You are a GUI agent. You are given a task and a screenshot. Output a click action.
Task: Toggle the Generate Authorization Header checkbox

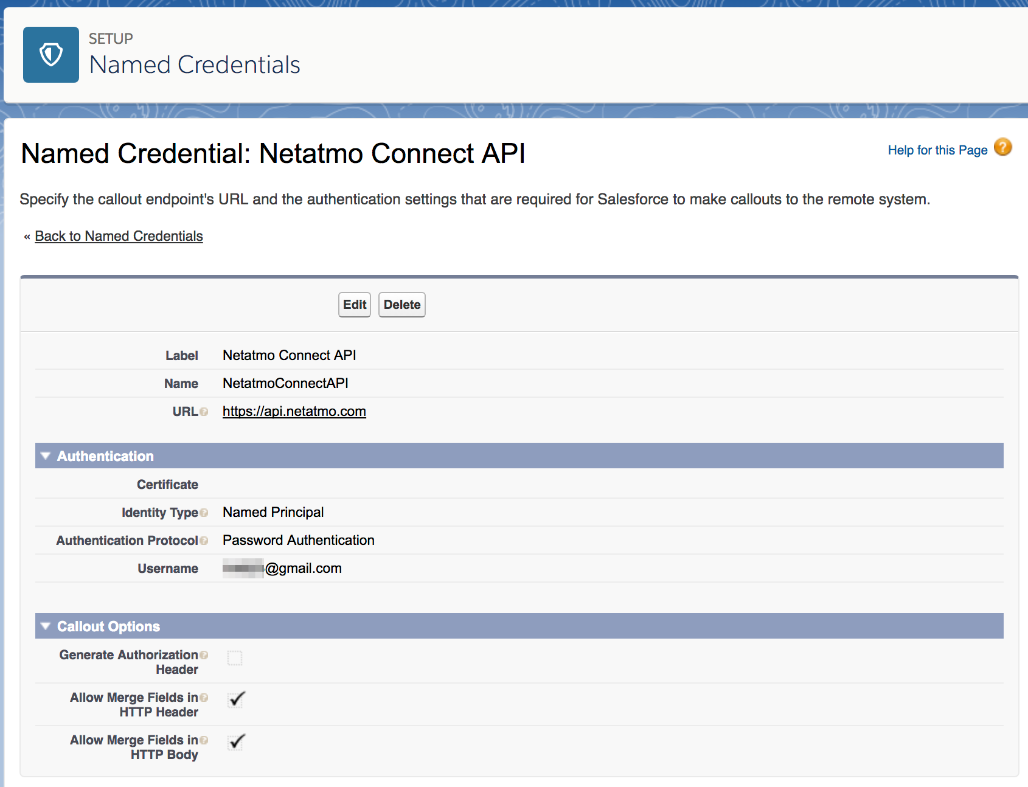click(235, 658)
